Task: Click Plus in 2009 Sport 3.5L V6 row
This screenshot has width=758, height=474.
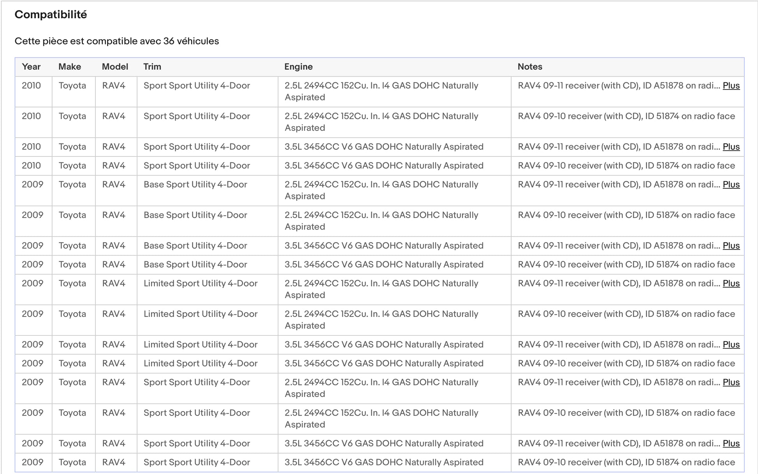Action: (731, 443)
